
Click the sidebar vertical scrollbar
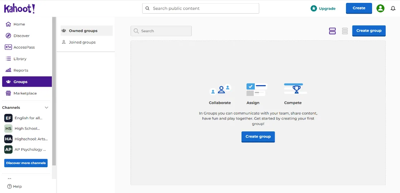(x=54, y=91)
